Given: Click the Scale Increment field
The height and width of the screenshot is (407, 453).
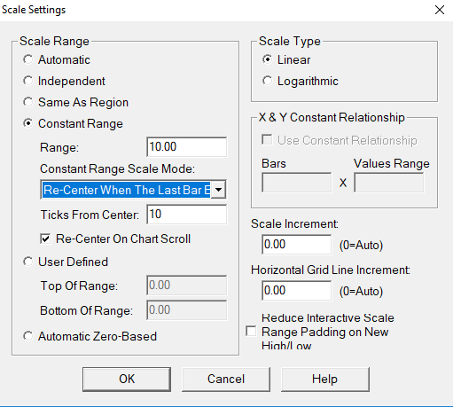Looking at the screenshot, I should 296,245.
